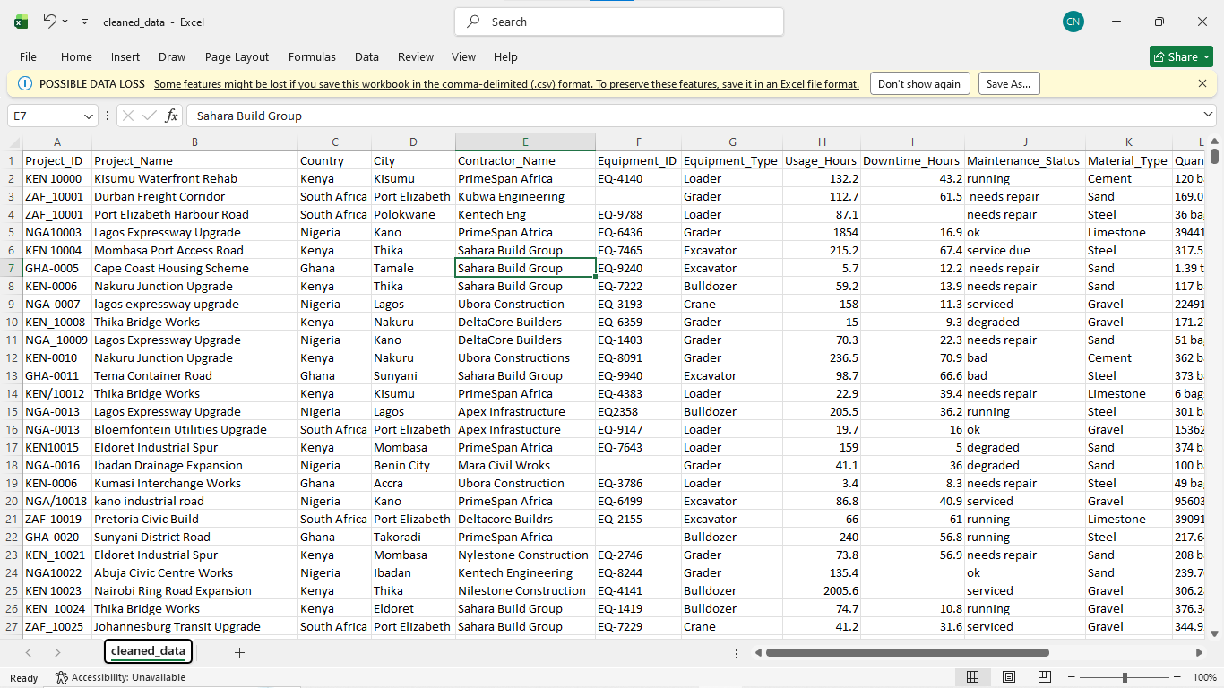This screenshot has height=688, width=1224.
Task: Expand the formula bar chevron
Action: (x=1208, y=116)
